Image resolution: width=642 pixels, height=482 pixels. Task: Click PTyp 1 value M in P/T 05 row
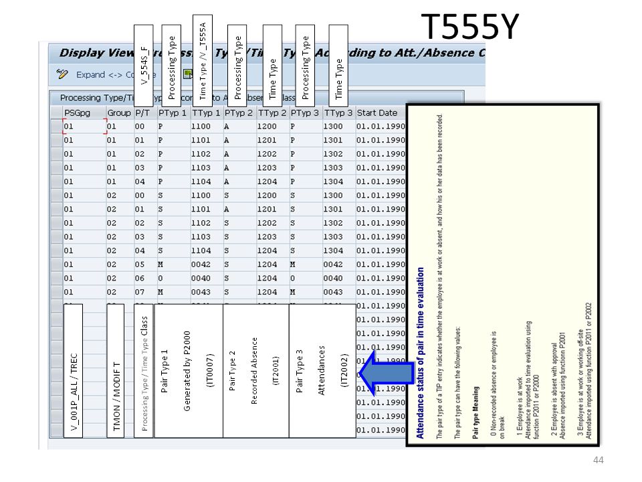pos(173,264)
